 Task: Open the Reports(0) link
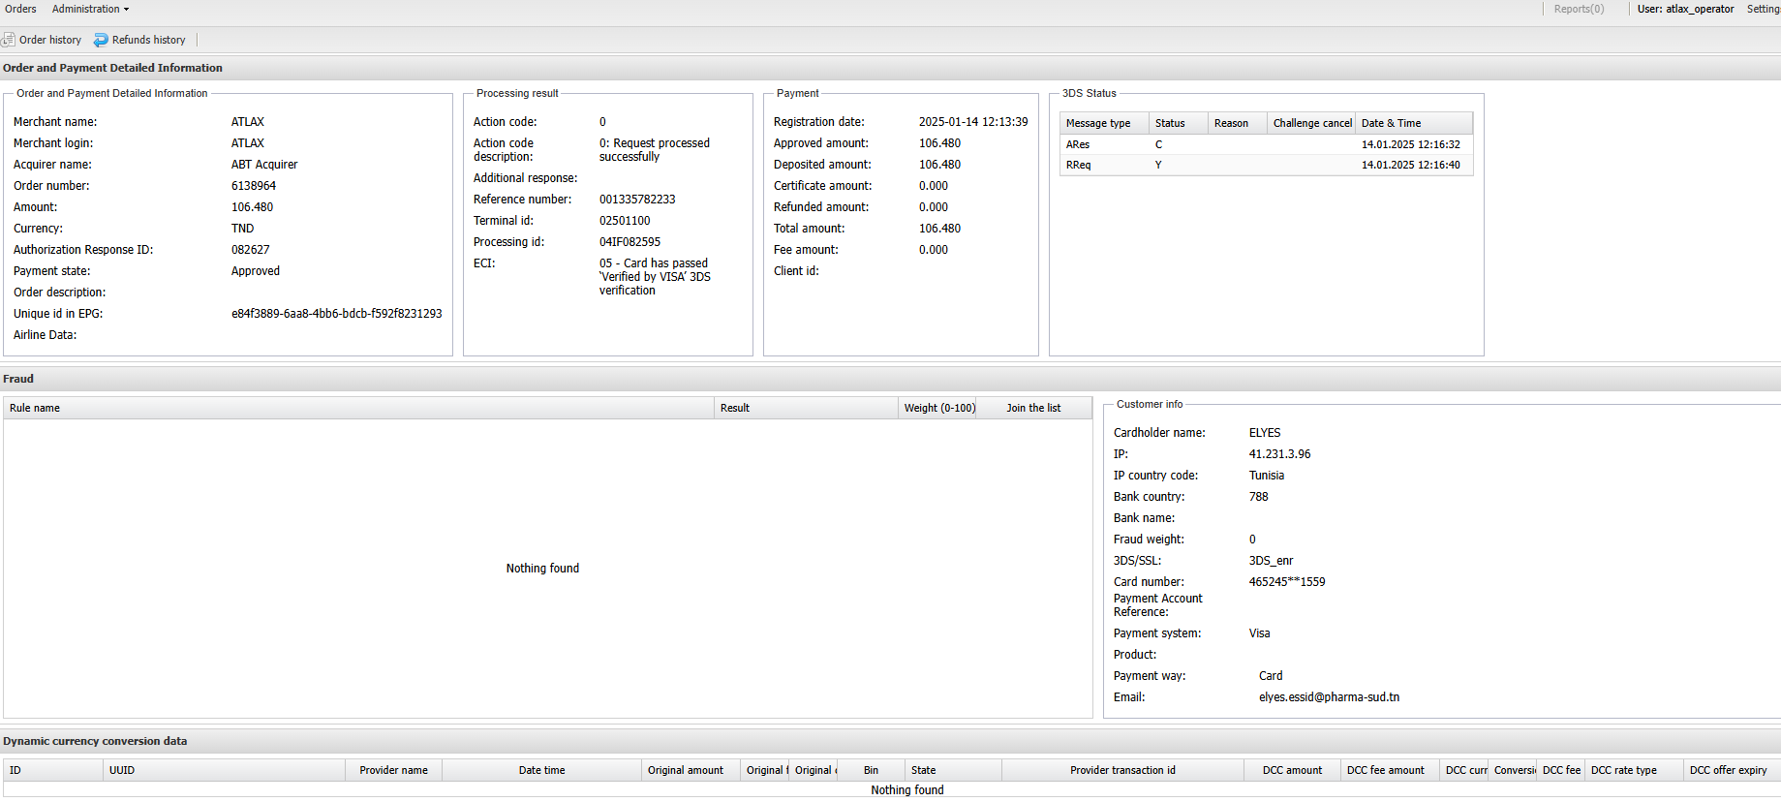(x=1579, y=9)
